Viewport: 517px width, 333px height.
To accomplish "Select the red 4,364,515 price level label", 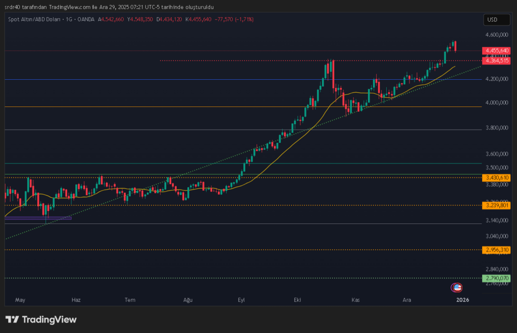I will [x=497, y=61].
